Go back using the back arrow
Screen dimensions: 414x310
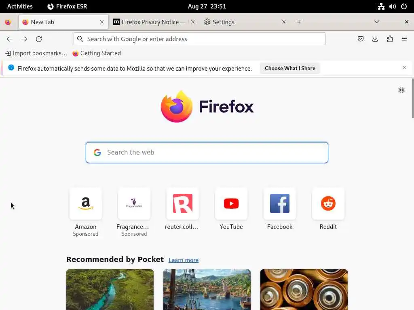point(10,39)
